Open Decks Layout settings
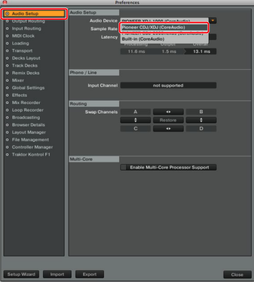 coord(26,58)
